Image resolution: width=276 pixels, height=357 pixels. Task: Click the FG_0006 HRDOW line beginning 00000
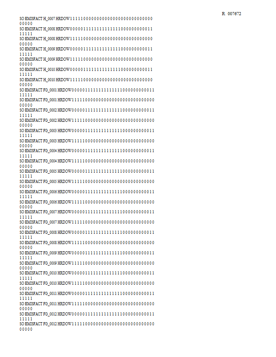(x=87, y=194)
